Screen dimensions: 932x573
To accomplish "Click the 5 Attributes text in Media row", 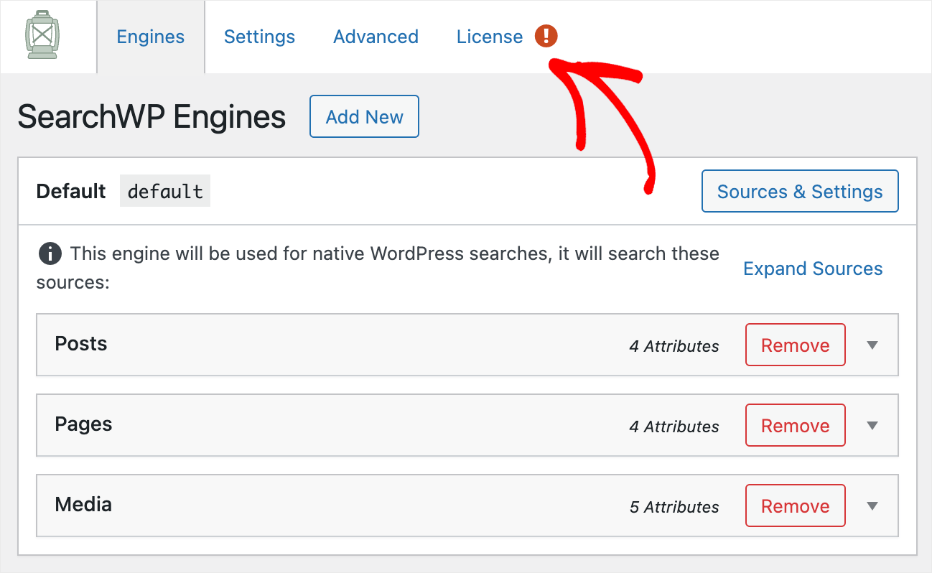I will point(674,507).
